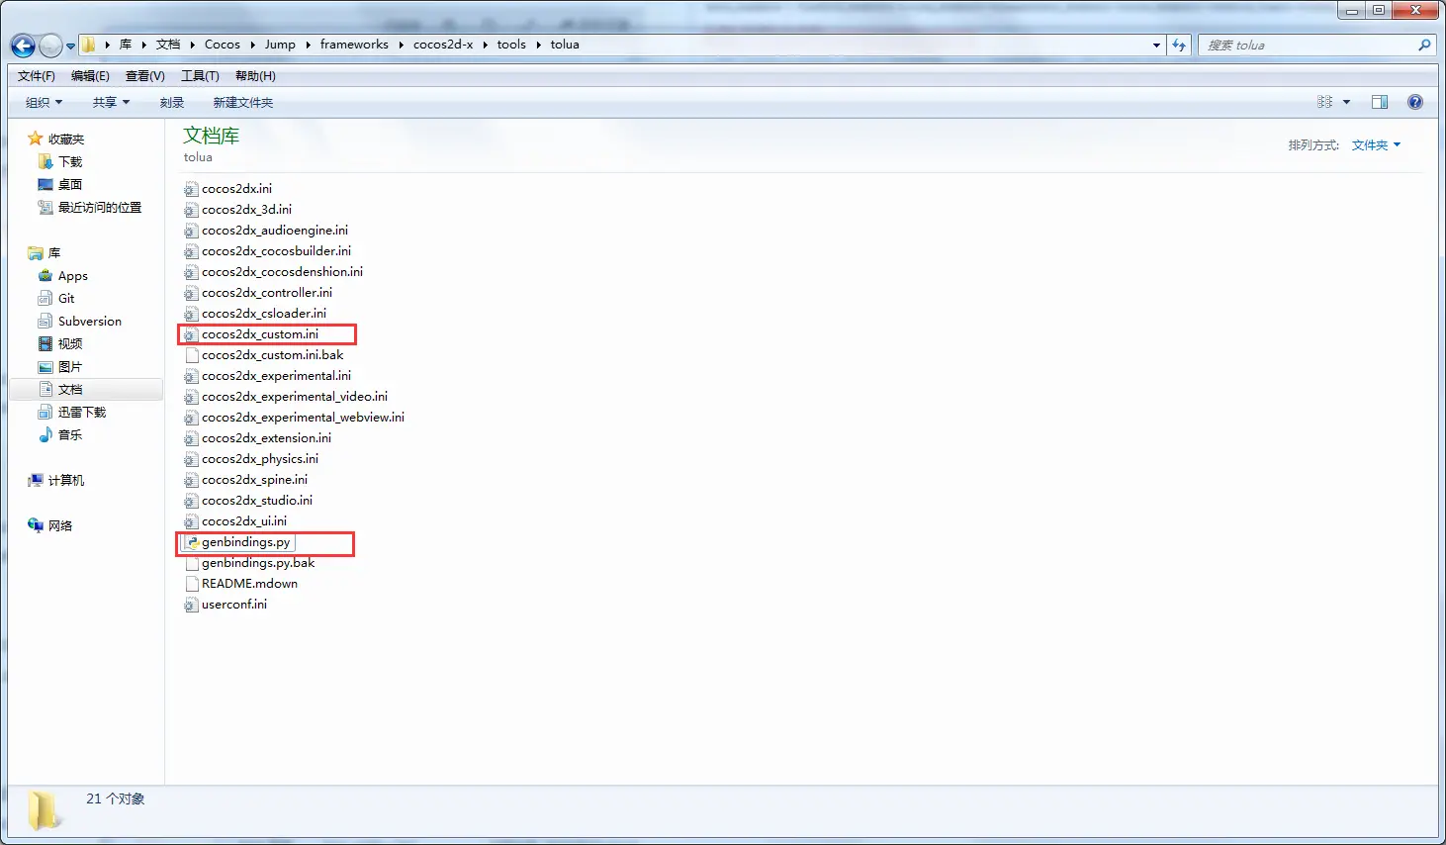The width and height of the screenshot is (1446, 845).
Task: Click the 刻录 toolbar button
Action: (x=172, y=103)
